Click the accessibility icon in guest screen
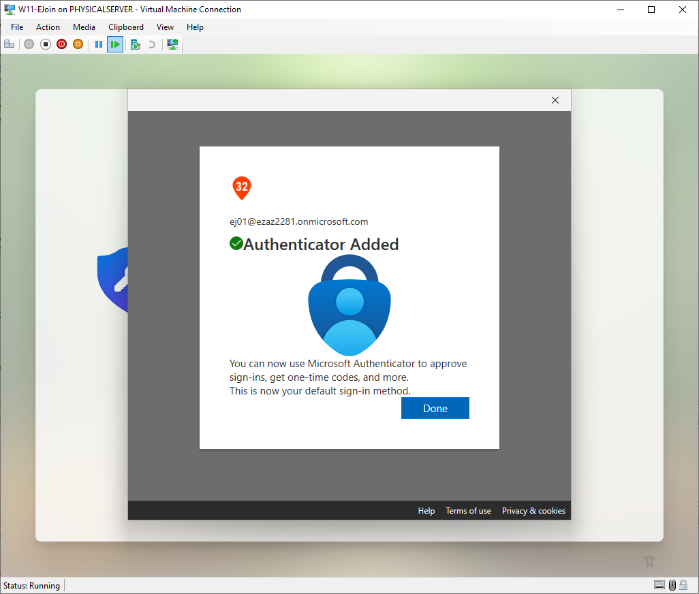Viewport: 699px width, 594px height. (x=649, y=561)
